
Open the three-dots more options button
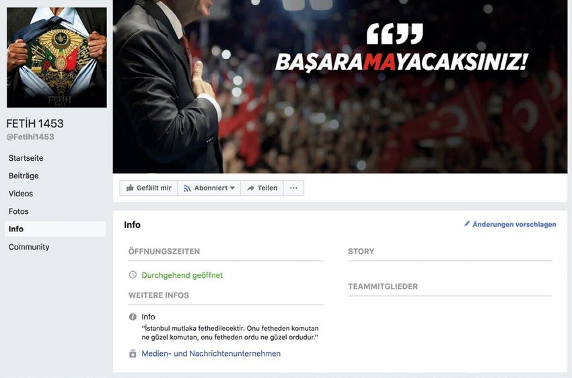point(293,188)
